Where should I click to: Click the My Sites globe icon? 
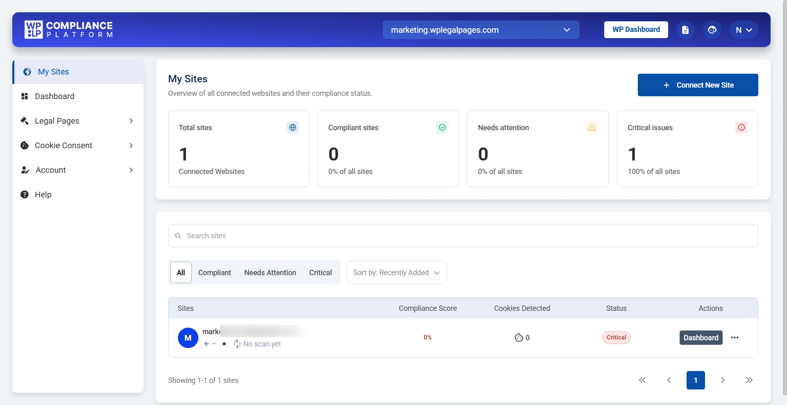point(27,72)
